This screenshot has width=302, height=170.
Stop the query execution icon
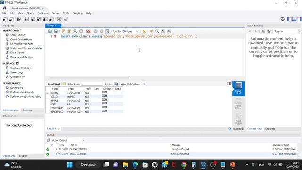(x=81, y=31)
